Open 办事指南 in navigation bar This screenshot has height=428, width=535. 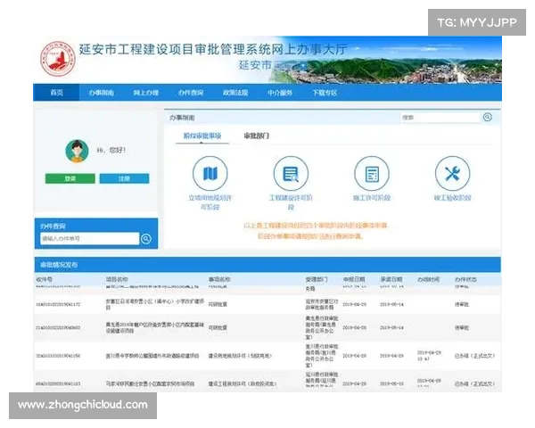(x=102, y=93)
